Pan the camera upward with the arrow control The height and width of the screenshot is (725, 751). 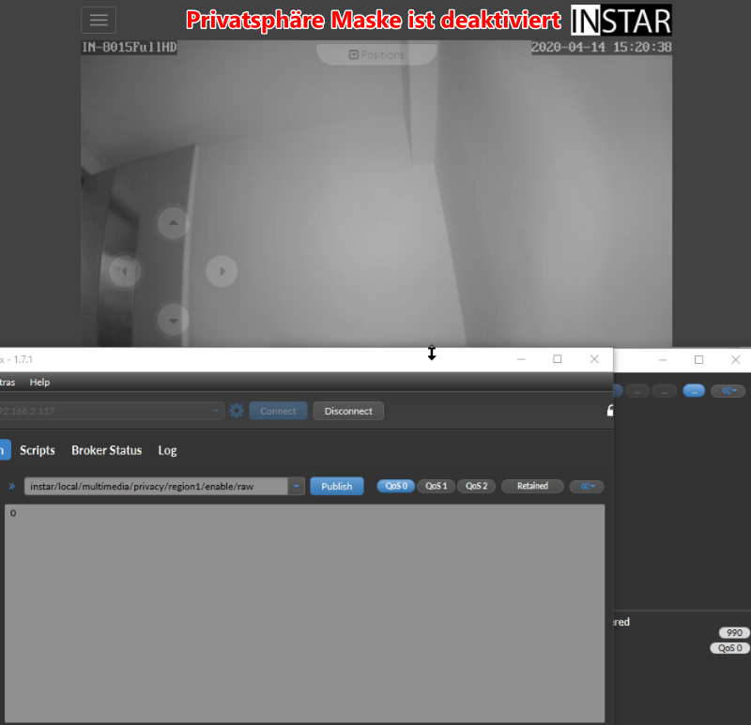173,222
